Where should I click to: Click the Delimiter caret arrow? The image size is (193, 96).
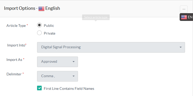click(74, 76)
